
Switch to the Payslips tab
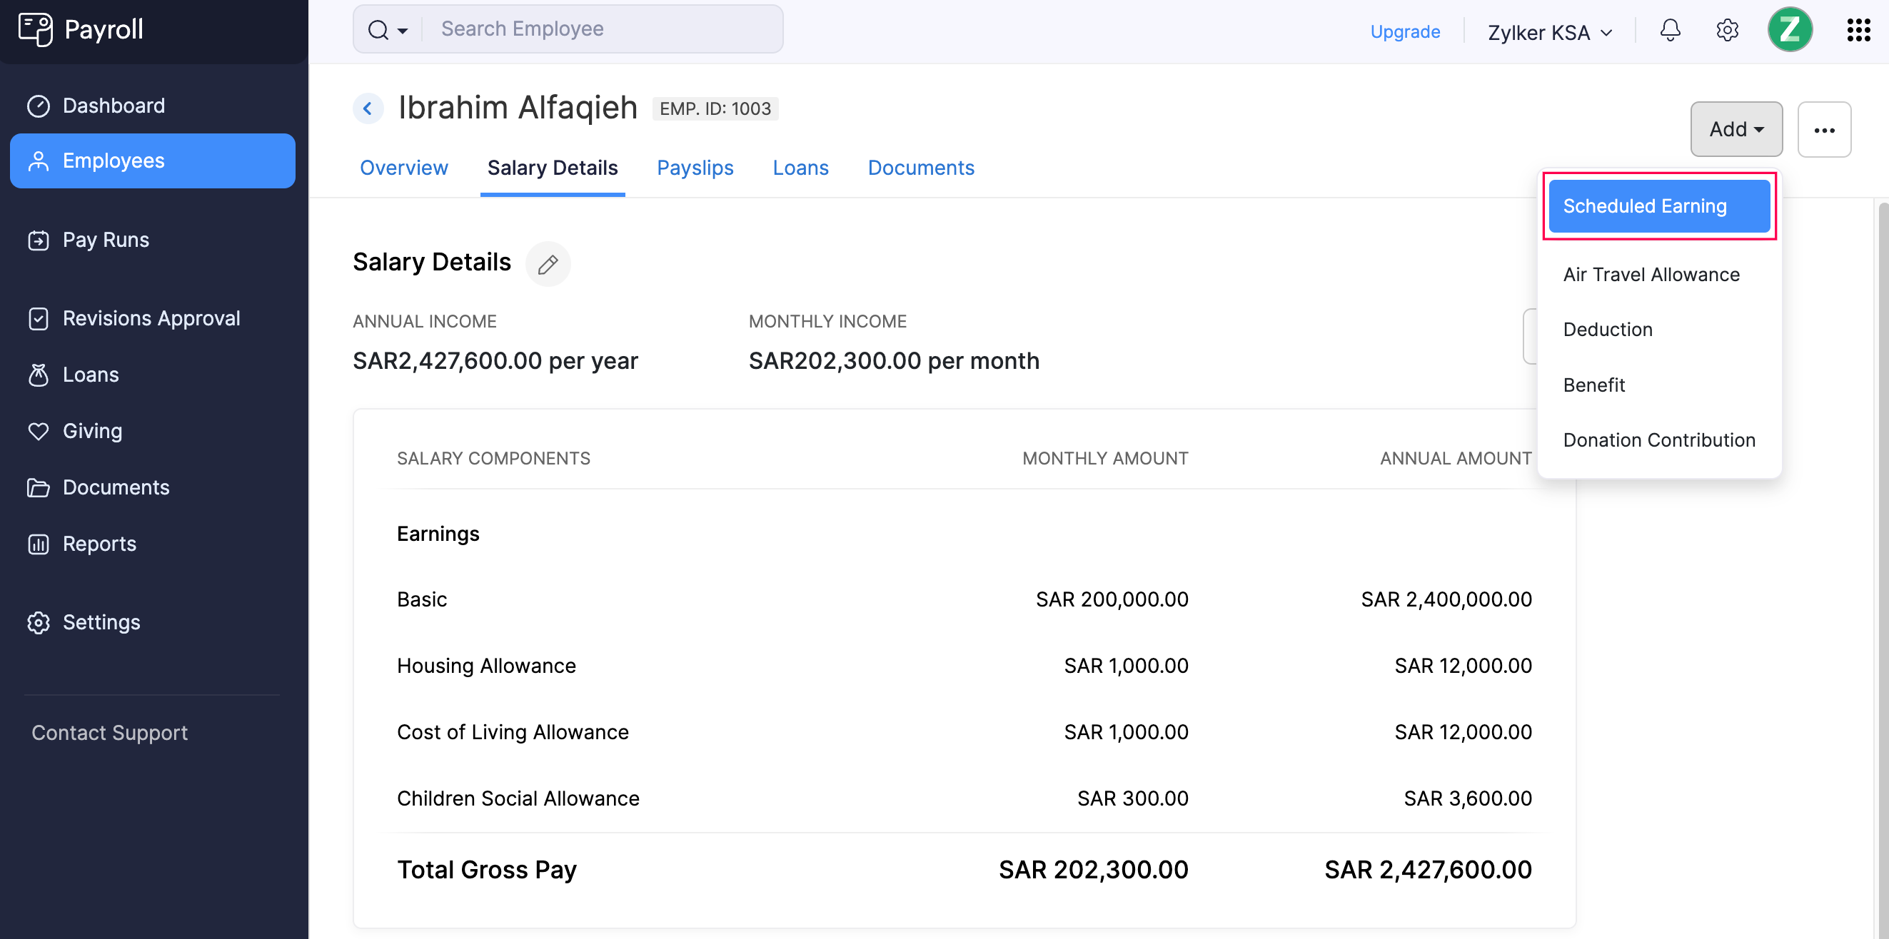click(x=695, y=168)
